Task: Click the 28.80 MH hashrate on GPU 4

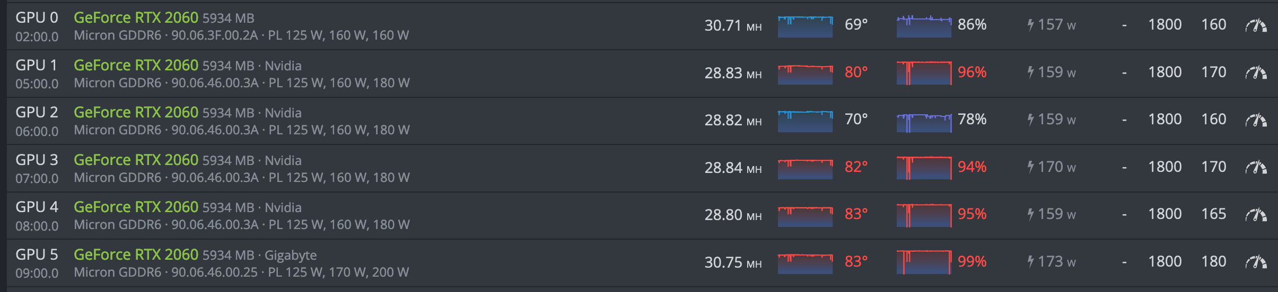Action: coord(732,215)
